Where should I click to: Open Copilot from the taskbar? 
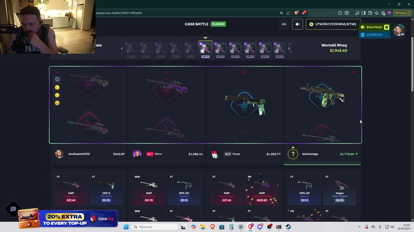(193, 227)
